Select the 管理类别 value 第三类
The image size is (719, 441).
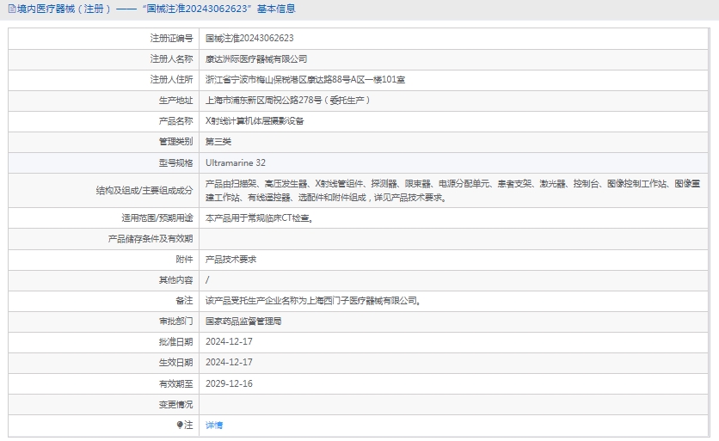pyautogui.click(x=218, y=142)
